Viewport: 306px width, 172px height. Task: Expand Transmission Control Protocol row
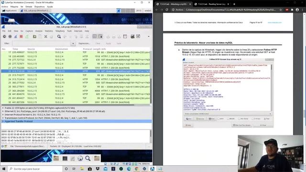[x=3, y=118]
